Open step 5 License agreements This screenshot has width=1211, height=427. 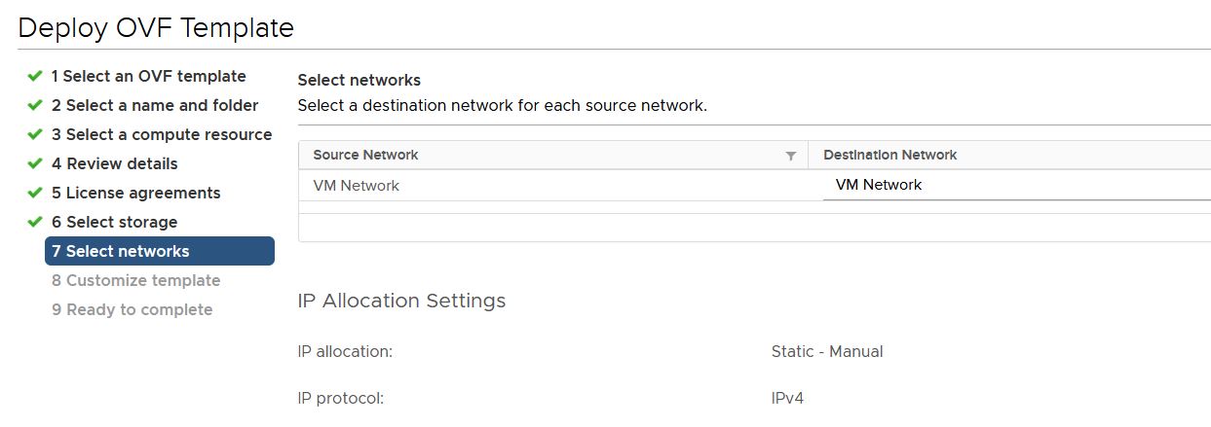(x=135, y=193)
